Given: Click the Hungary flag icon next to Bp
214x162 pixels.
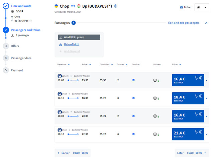Looking at the screenshot, I should [x=79, y=6].
